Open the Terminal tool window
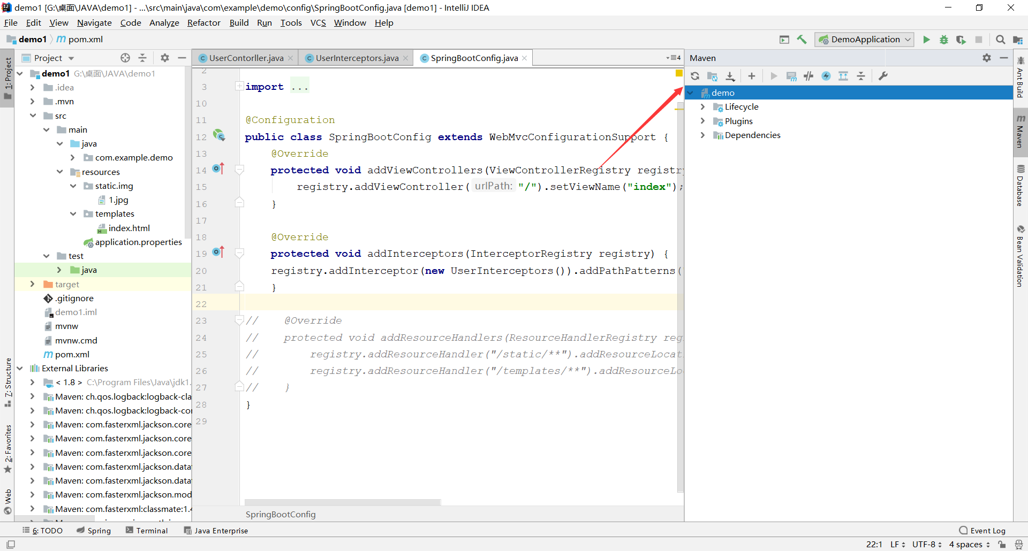This screenshot has width=1028, height=551. [x=147, y=531]
